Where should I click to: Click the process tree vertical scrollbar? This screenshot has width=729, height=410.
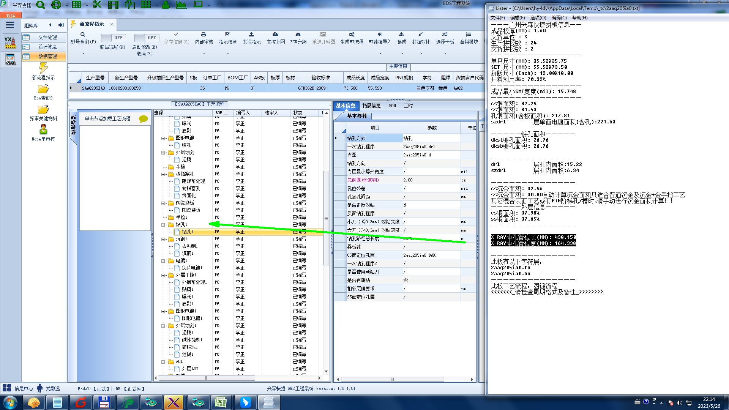click(x=326, y=218)
